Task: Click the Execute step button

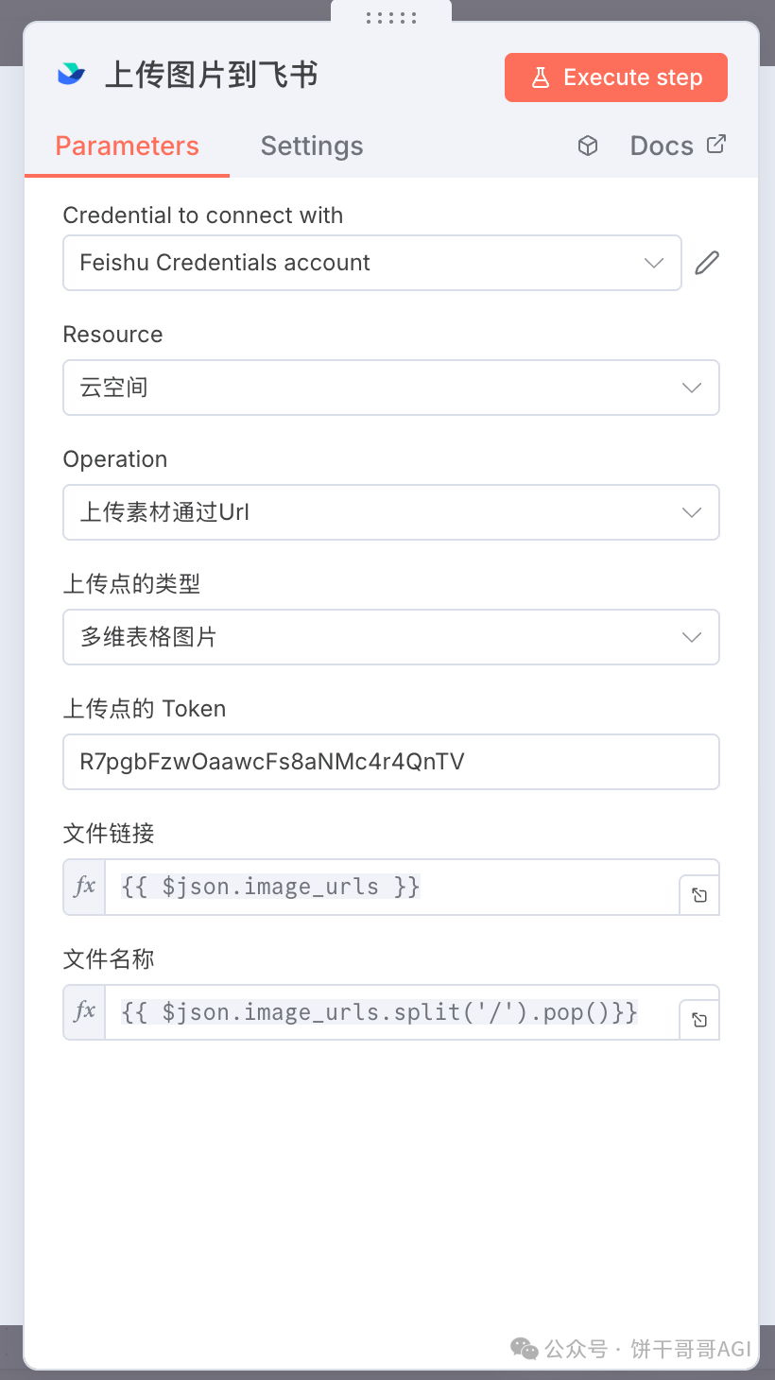Action: [x=616, y=78]
